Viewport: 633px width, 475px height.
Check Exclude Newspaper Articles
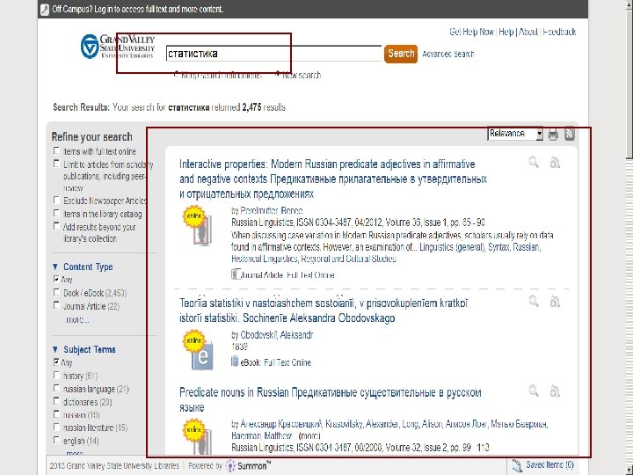point(56,200)
